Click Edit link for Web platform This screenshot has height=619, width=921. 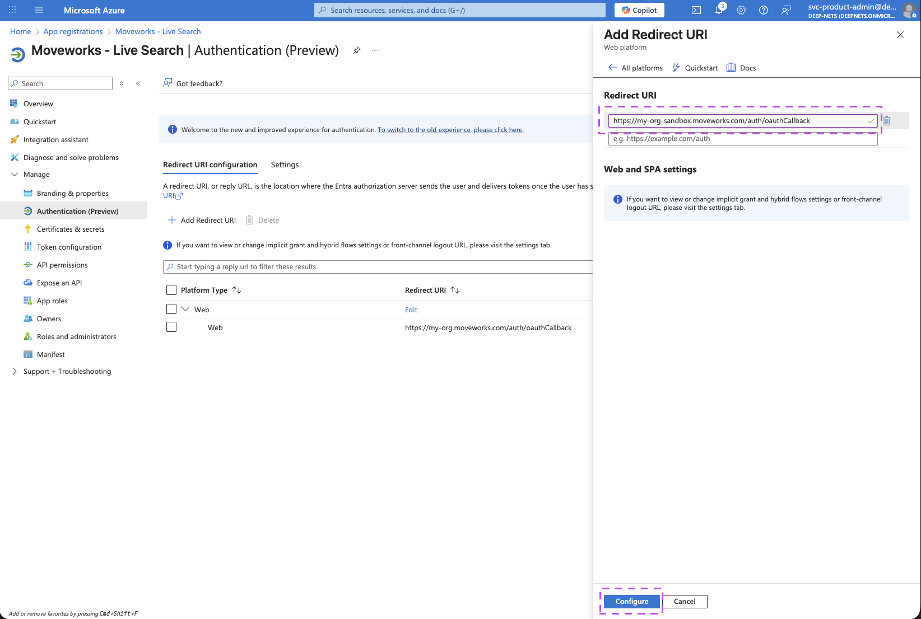coord(411,309)
